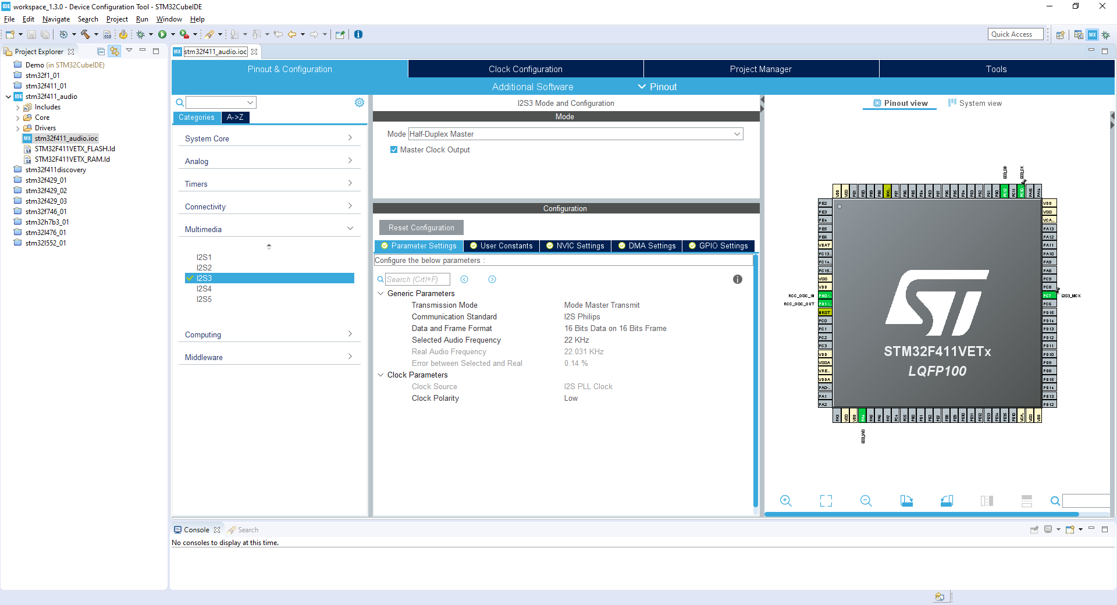1117x605 pixels.
Task: Collapse the stm32f411_audio project tree
Action: pyautogui.click(x=8, y=97)
